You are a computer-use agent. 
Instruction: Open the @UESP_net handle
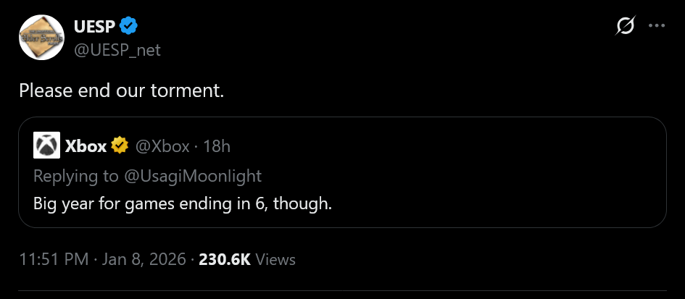(117, 50)
